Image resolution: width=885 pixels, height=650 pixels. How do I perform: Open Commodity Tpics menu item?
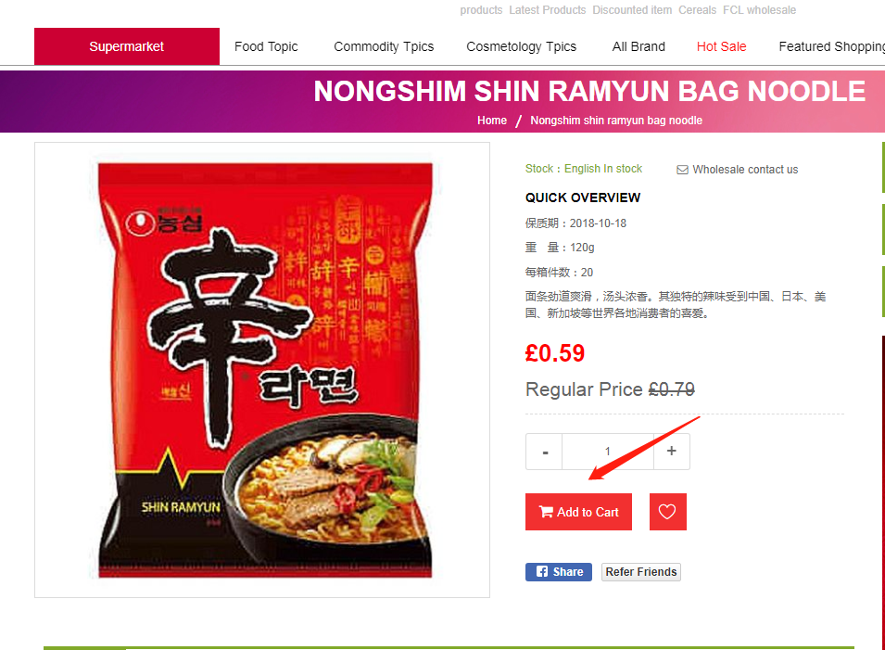(x=384, y=46)
